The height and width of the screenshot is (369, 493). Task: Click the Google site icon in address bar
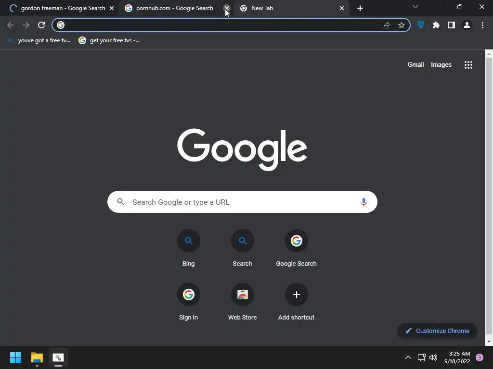(x=61, y=25)
